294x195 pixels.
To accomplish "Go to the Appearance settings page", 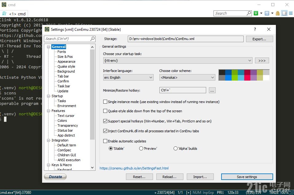I will point(66,62).
